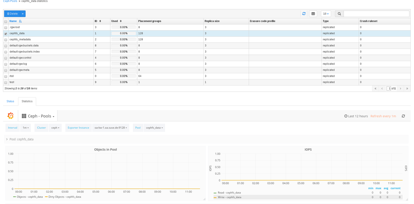Check the default.rgw.buckets.data checkbox
414x204 pixels.
[x=5, y=46]
